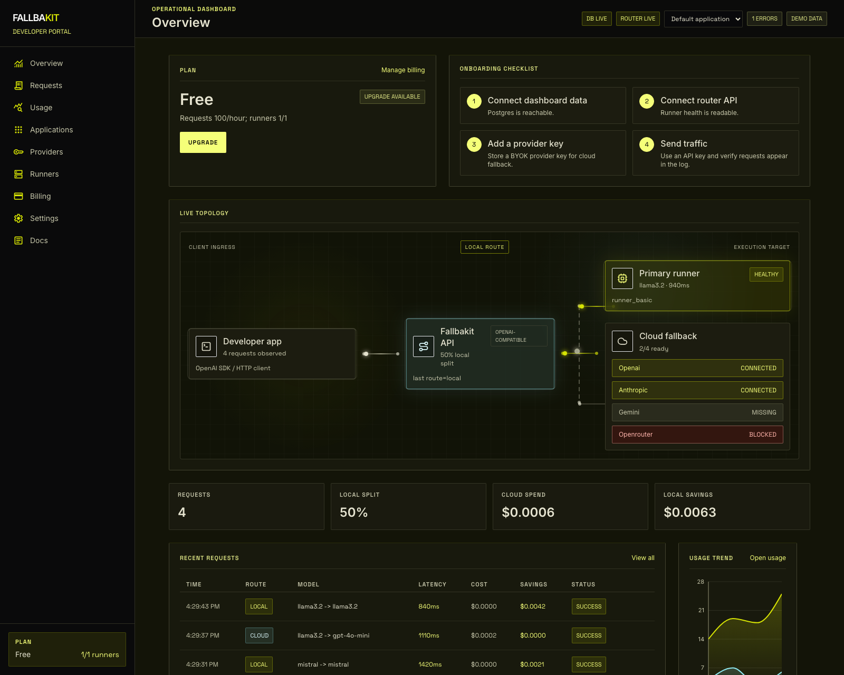Open the Overview menu item
This screenshot has width=844, height=675.
(x=67, y=63)
